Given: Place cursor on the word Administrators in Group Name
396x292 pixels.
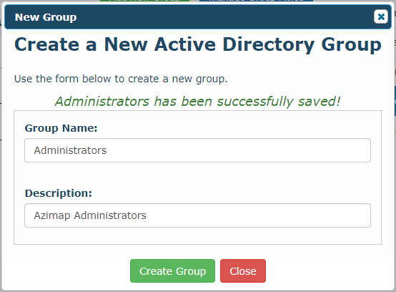Looking at the screenshot, I should click(70, 150).
